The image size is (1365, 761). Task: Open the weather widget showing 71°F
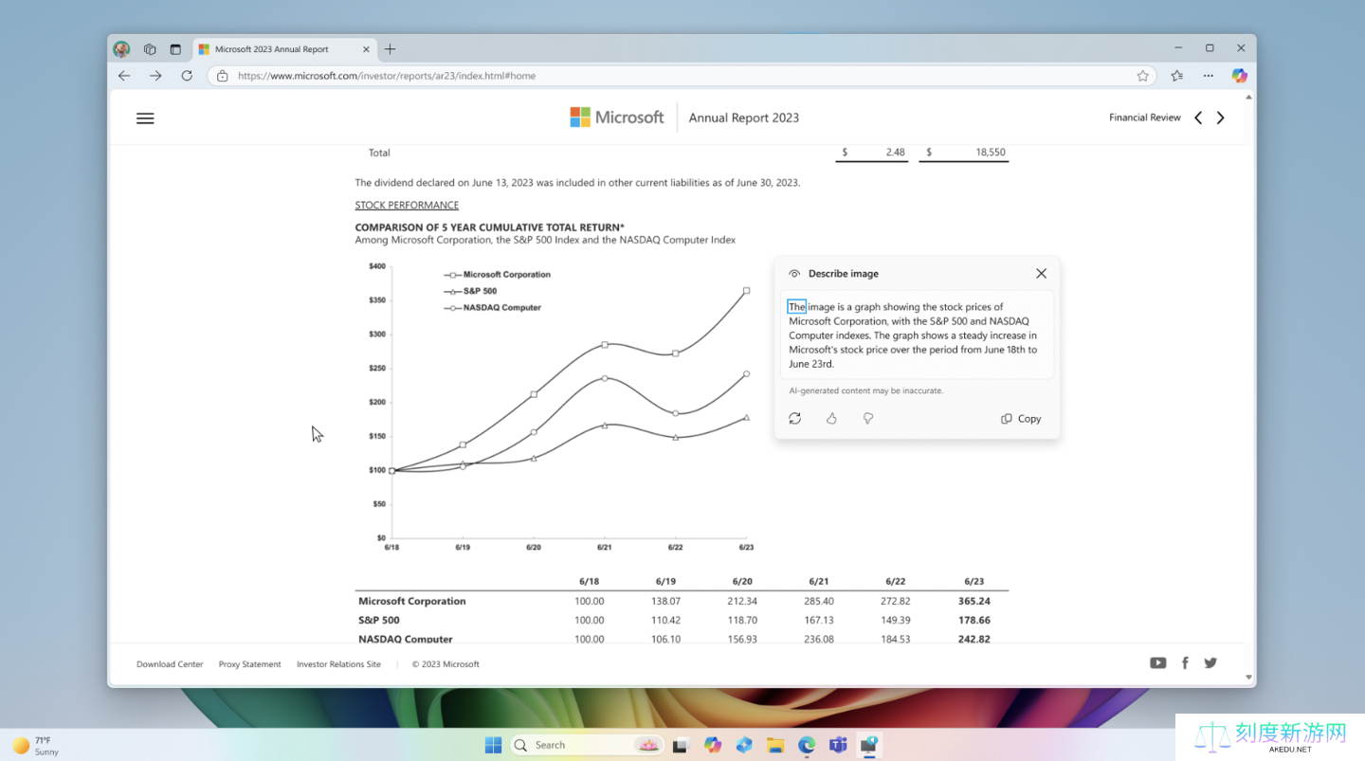click(x=35, y=746)
